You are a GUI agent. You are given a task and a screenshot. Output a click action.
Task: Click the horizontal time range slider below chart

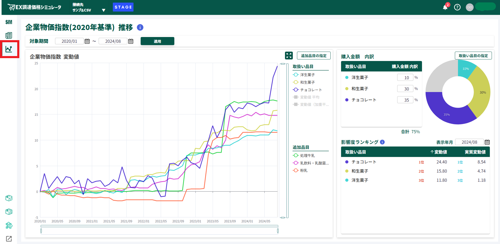point(159,231)
